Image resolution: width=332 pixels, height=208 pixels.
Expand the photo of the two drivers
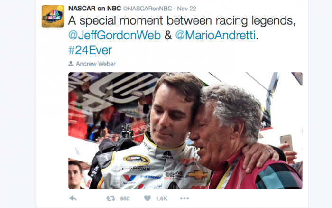tap(185, 131)
